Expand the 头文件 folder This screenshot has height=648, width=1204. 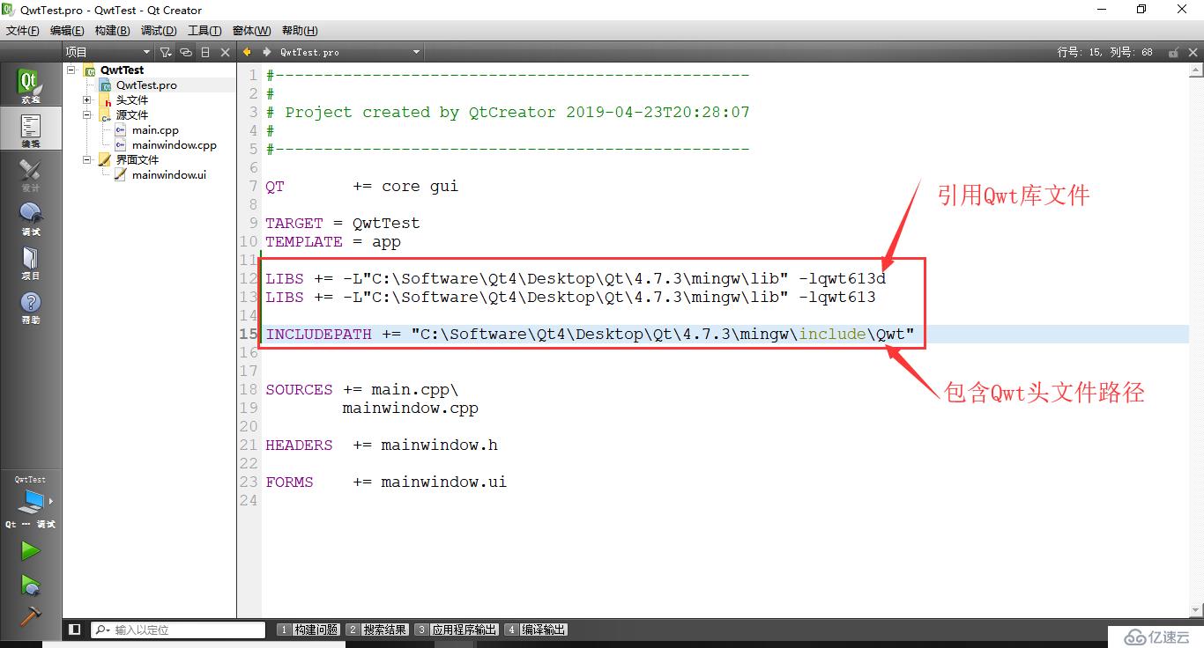(87, 99)
